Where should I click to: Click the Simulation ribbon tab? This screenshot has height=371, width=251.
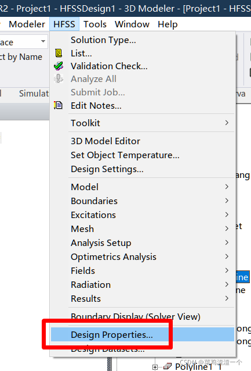[x=34, y=94]
